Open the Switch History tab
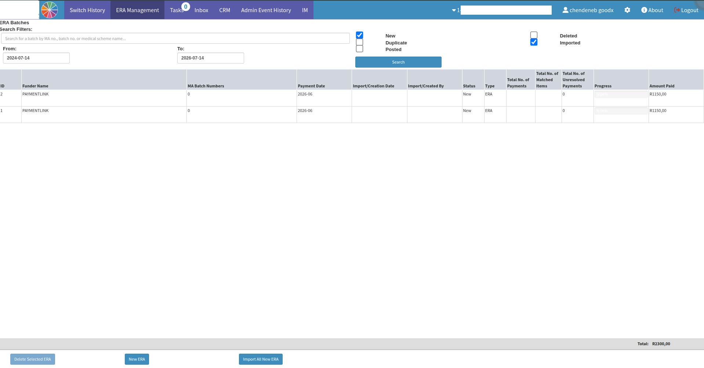The image size is (704, 368). [87, 10]
